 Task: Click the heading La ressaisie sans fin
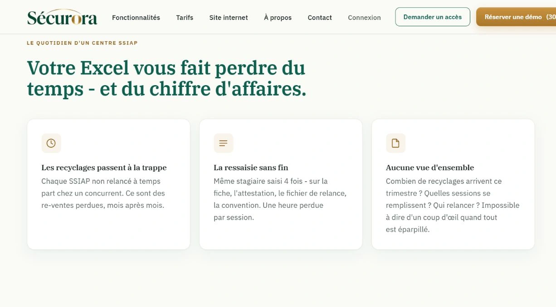click(x=251, y=168)
